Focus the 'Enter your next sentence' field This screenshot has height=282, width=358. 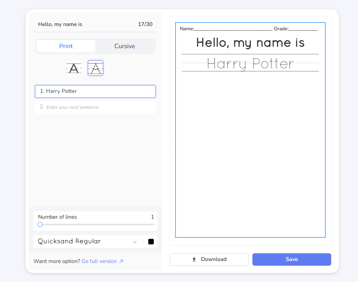tap(95, 107)
